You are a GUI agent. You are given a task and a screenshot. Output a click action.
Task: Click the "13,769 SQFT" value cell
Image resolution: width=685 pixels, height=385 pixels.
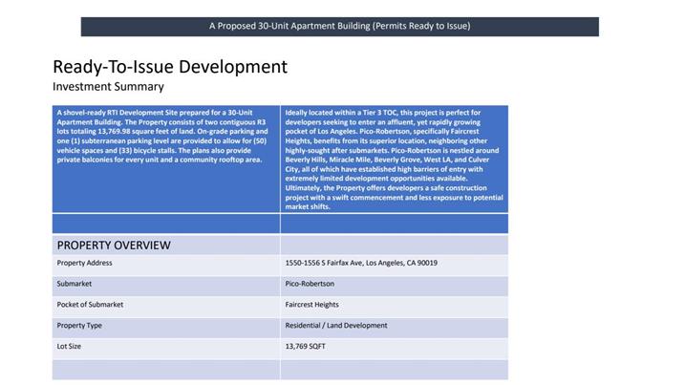coord(305,346)
